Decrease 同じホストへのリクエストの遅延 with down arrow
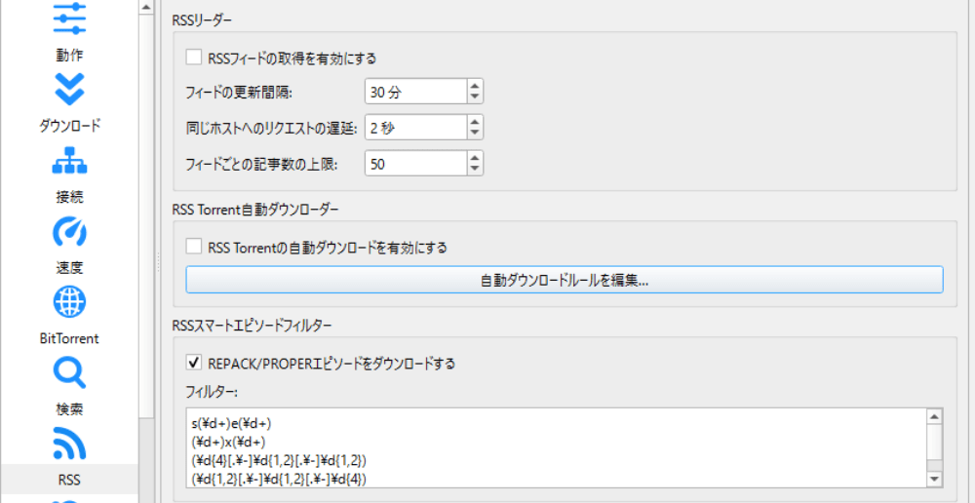This screenshot has height=503, width=975. tap(474, 133)
